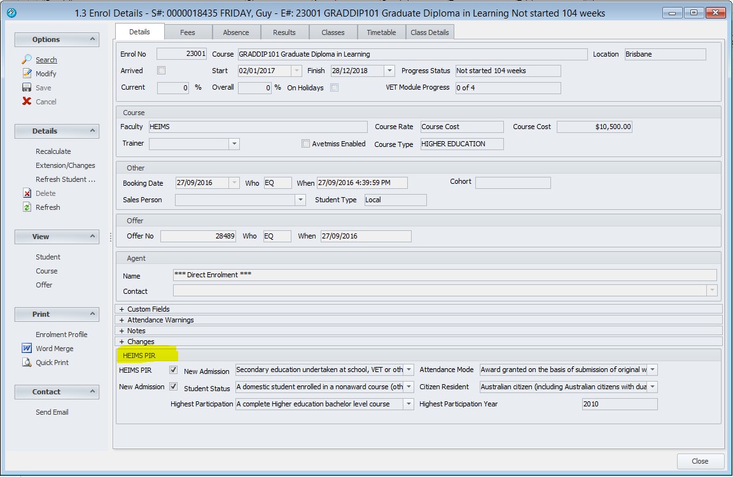The width and height of the screenshot is (733, 477).
Task: Click the Close button
Action: (700, 461)
